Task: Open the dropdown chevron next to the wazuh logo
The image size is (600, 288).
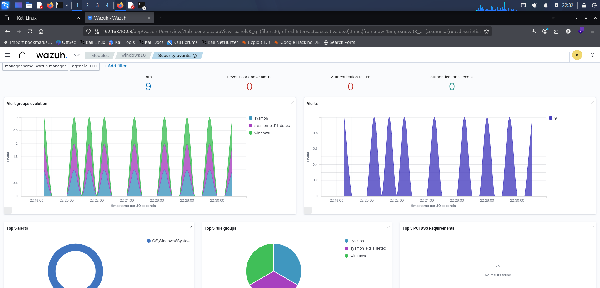Action: tap(77, 55)
